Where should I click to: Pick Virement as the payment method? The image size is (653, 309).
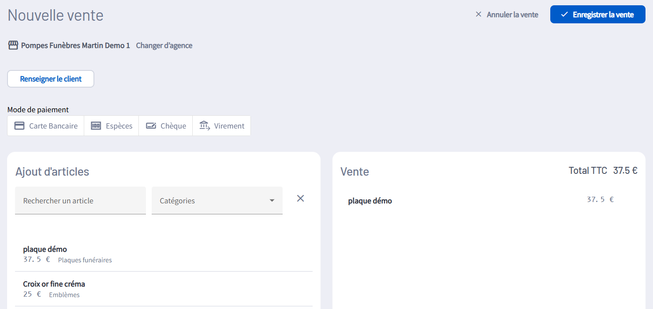(x=222, y=126)
